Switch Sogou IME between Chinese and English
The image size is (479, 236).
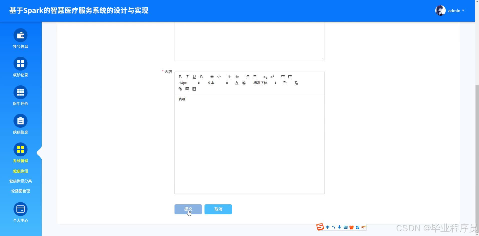pos(328,227)
